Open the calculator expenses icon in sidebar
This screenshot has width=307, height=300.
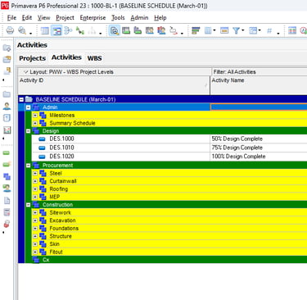(7, 212)
